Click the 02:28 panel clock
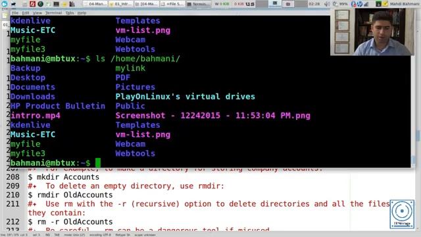Screen dimensions: 421x237 tap(314, 4)
